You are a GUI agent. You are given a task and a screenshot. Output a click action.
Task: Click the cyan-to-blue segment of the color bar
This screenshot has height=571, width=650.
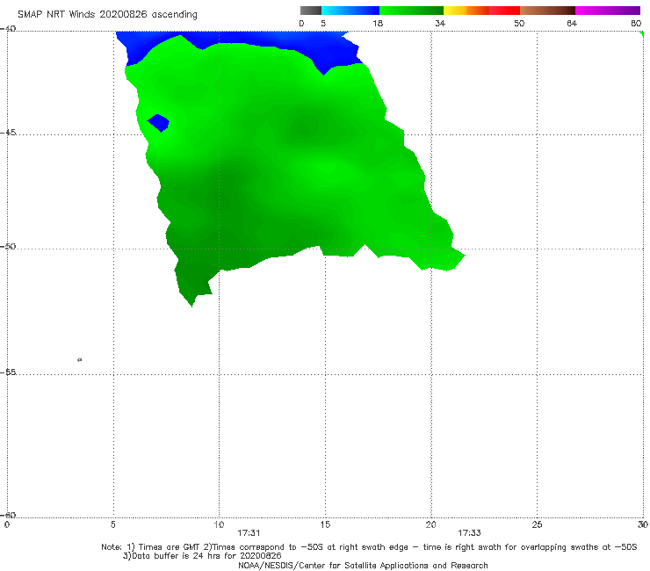click(x=350, y=11)
